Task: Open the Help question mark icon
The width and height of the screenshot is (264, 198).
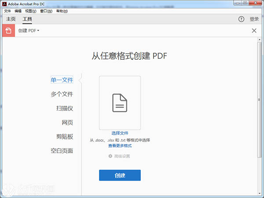Action: [x=241, y=19]
